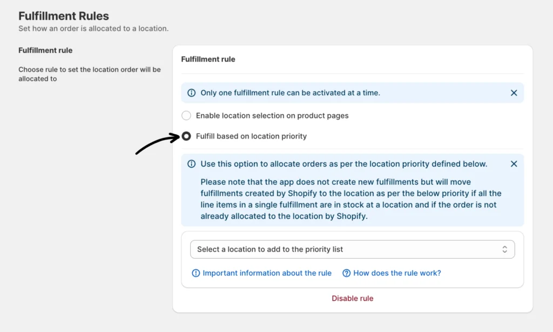This screenshot has height=332, width=553.
Task: Click the "Fulfillment Rules" page heading
Action: pyautogui.click(x=64, y=16)
